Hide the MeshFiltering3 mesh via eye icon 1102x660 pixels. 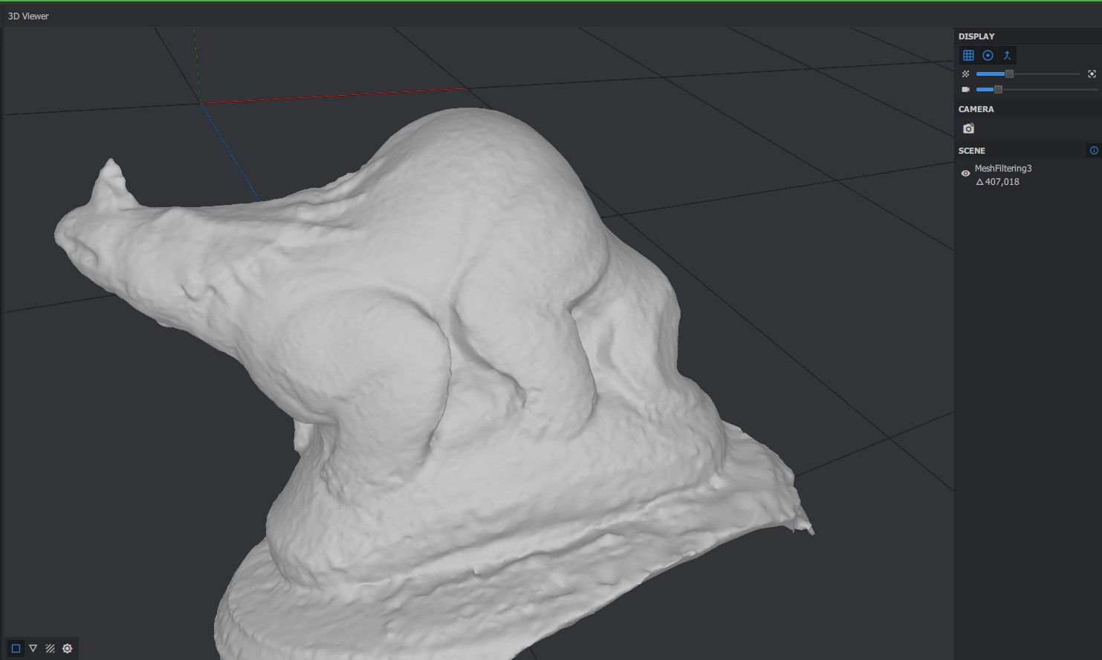pyautogui.click(x=965, y=174)
